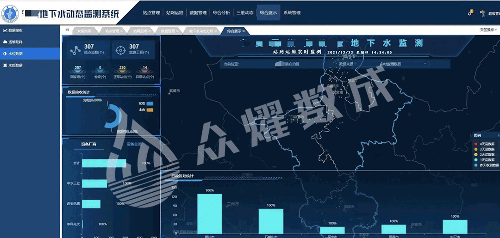
Task: Click the 省级 glowing station icon
Action: click(100, 71)
